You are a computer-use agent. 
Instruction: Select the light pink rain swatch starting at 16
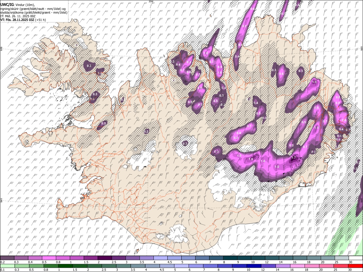tap(297, 266)
